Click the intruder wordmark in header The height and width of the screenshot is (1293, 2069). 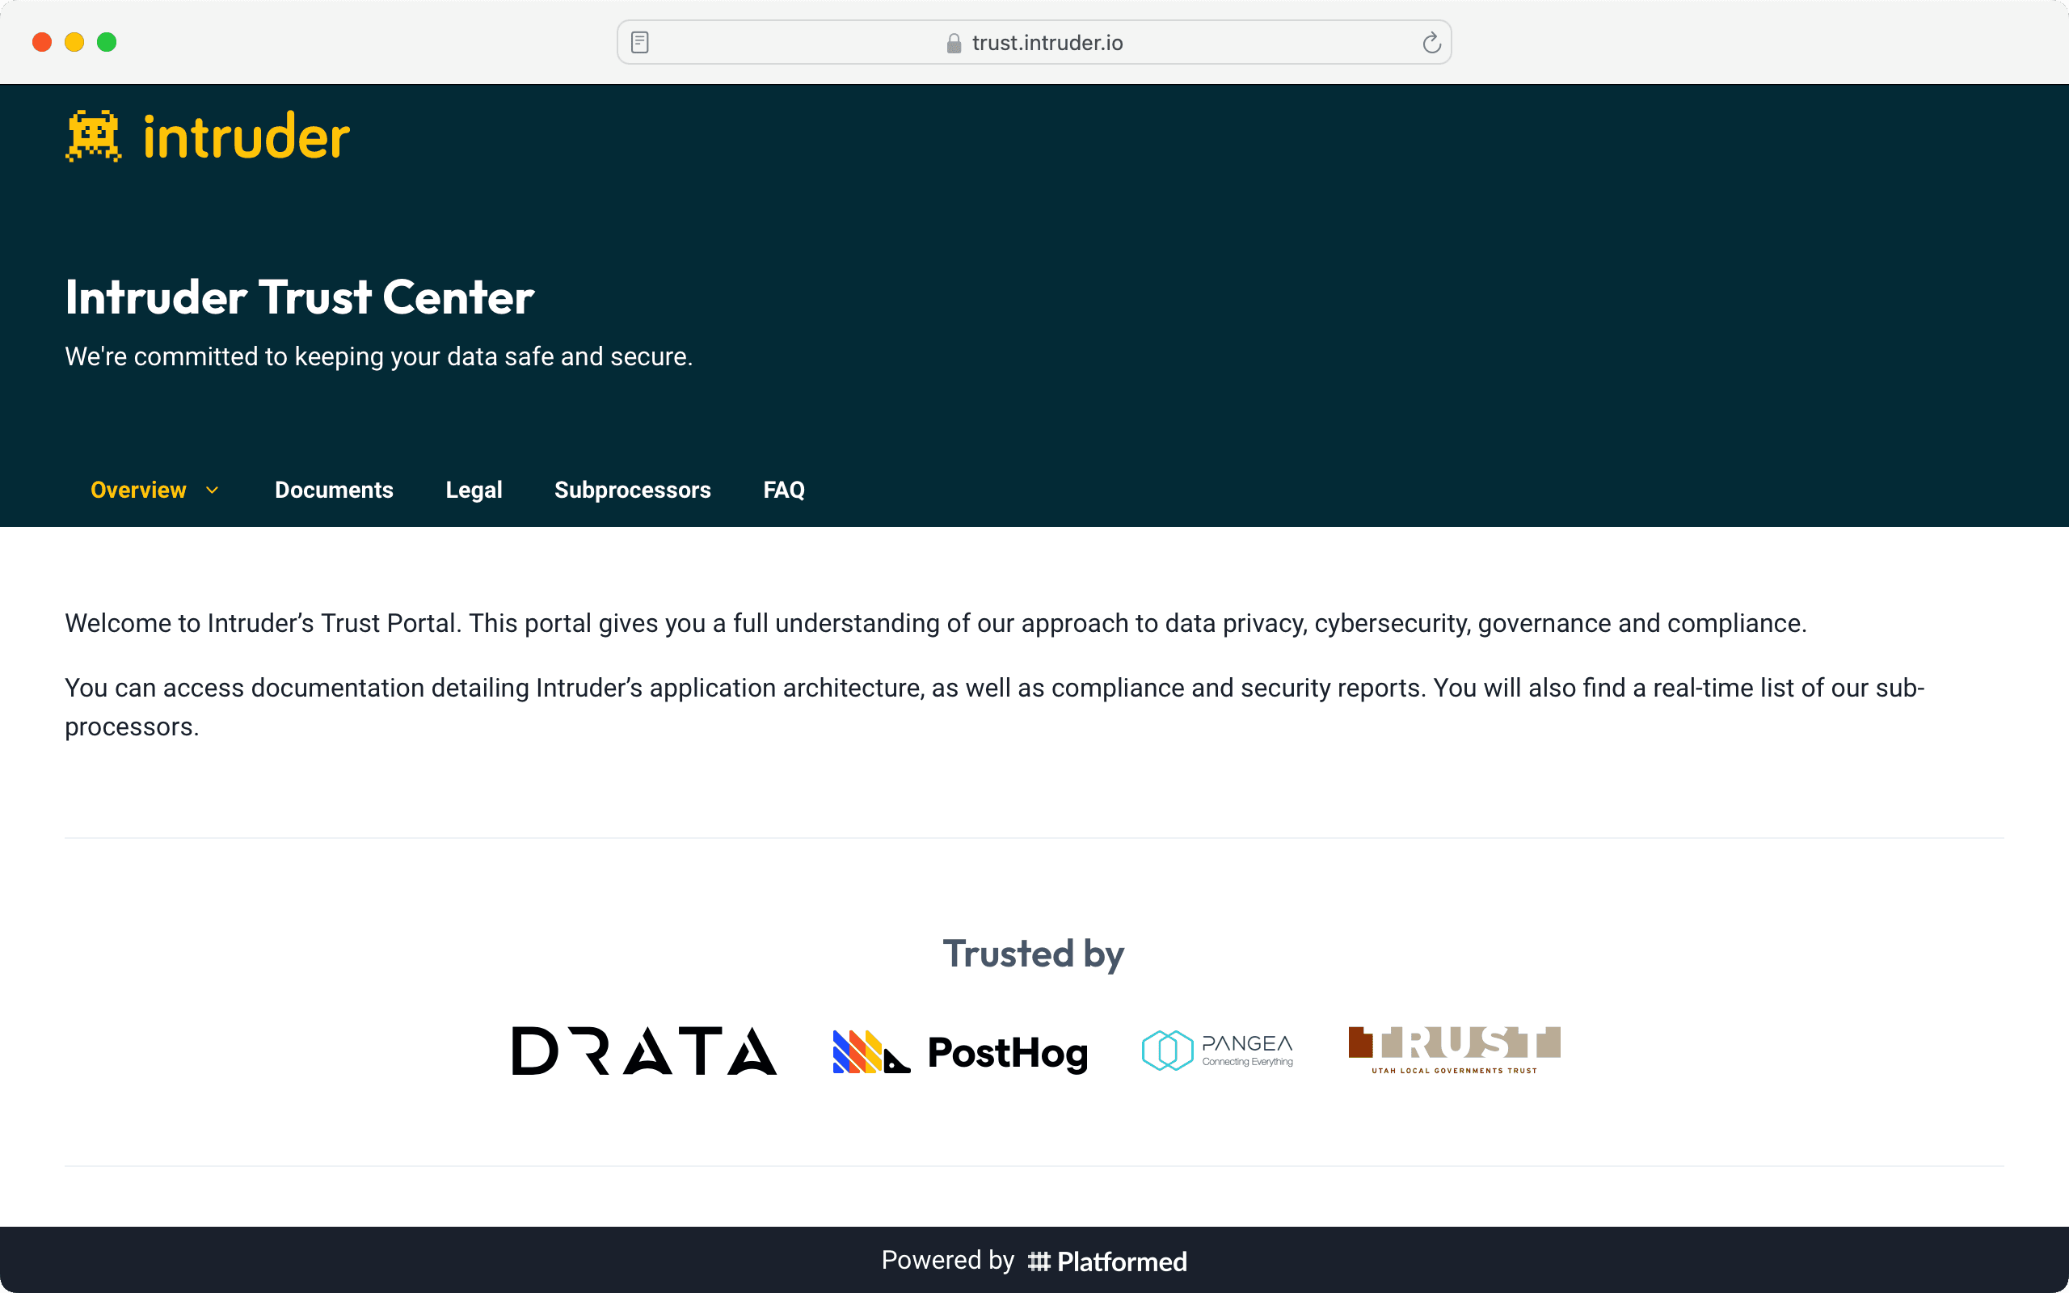coord(247,137)
